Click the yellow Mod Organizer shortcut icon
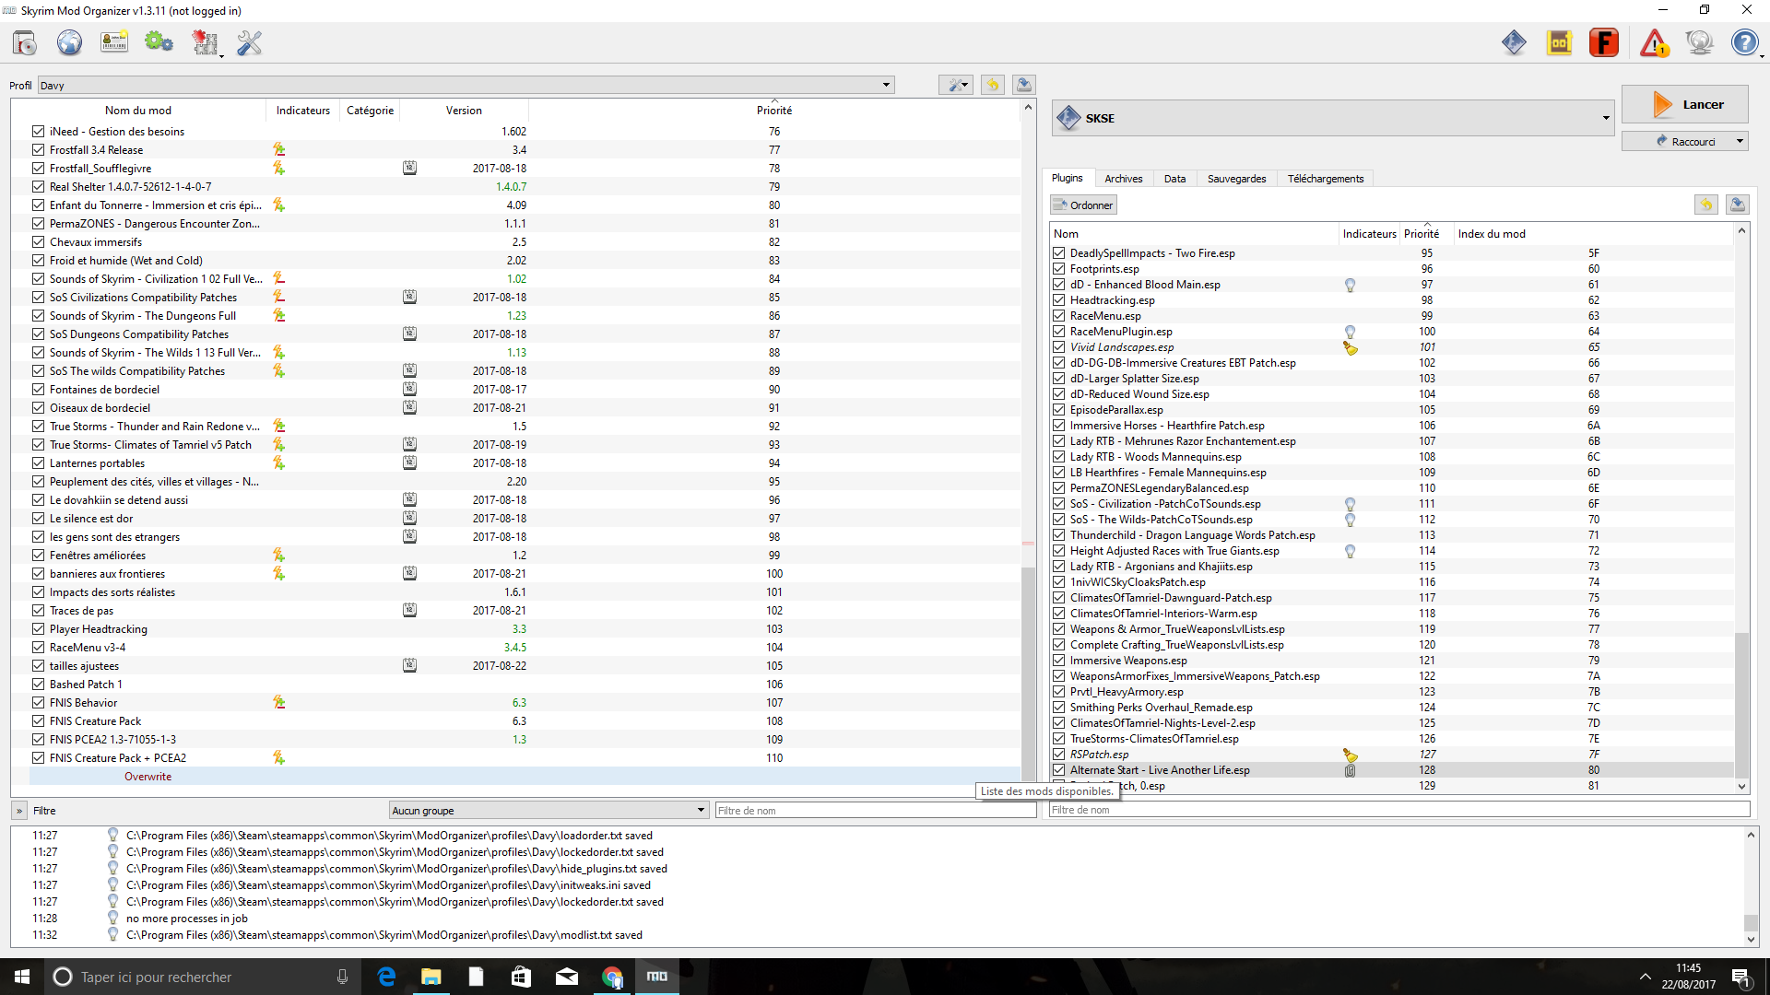This screenshot has width=1770, height=995. tap(1559, 42)
